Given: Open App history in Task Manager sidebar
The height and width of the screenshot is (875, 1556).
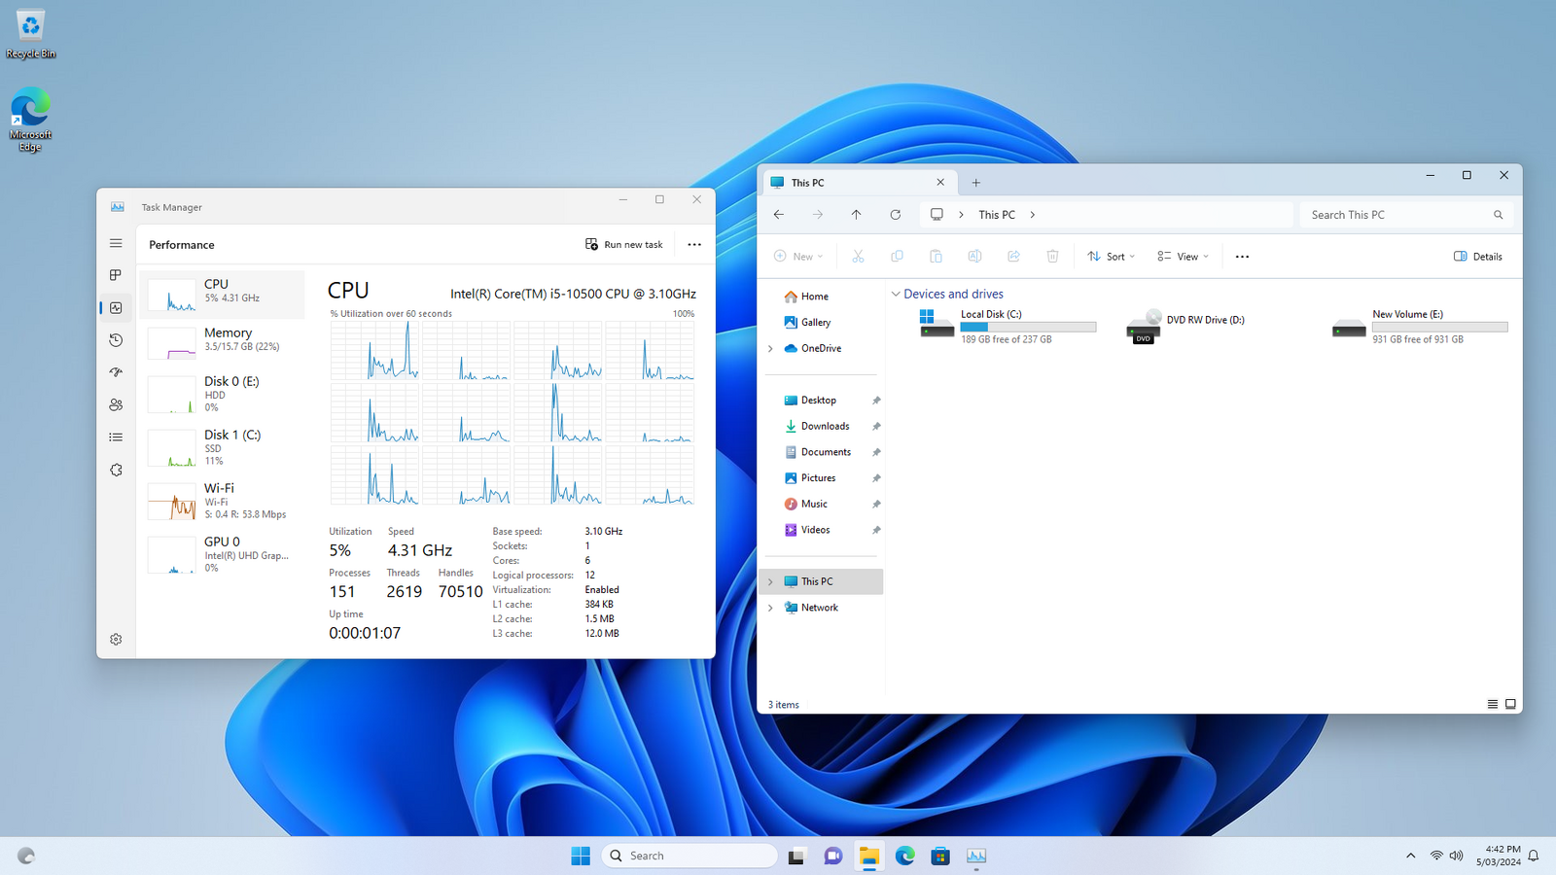Looking at the screenshot, I should [116, 340].
